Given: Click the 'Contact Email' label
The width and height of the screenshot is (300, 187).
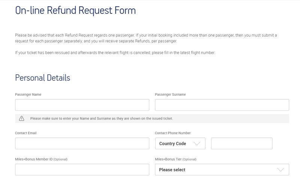Looking at the screenshot, I should pos(26,133).
